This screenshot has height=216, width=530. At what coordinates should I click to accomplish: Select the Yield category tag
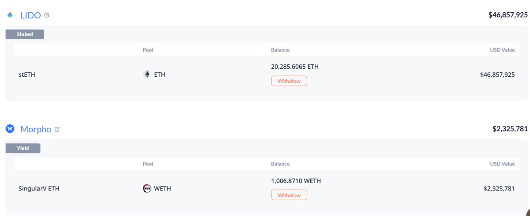23,149
